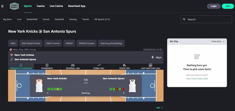Expand the View picks dropdown
Screen dimensions: 235x111
(218, 41)
